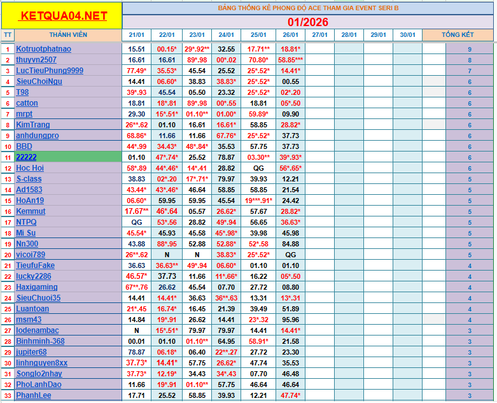Select the LucTieuPhung9999 member link
Image resolution: width=497 pixels, height=403 pixels.
[x=49, y=71]
